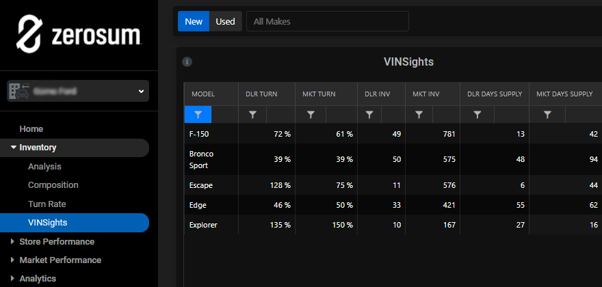Open the DLR INV column filter icon
Viewport: 602px width, 287px height.
pyautogui.click(x=369, y=114)
